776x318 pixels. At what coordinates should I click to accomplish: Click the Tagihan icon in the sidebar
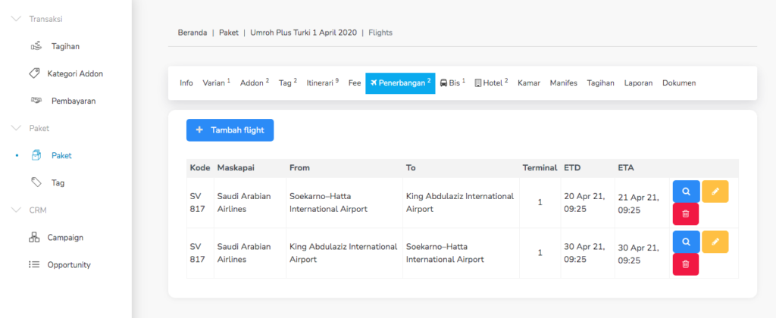[36, 46]
